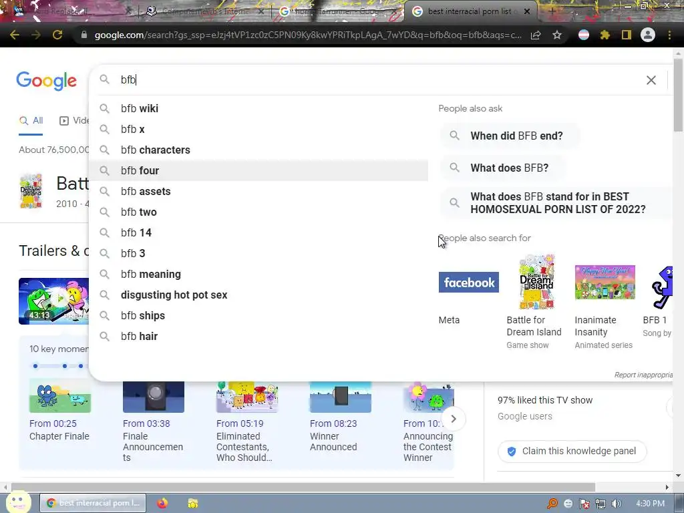Image resolution: width=684 pixels, height=513 pixels.
Task: Click the colorful flag extension icon
Action: [583, 35]
